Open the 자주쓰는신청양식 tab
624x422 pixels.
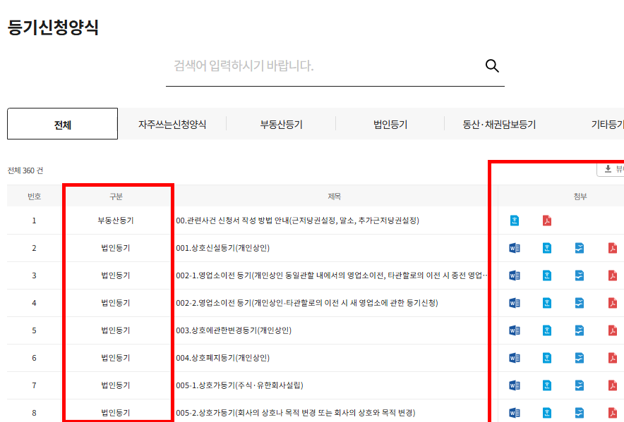(172, 123)
